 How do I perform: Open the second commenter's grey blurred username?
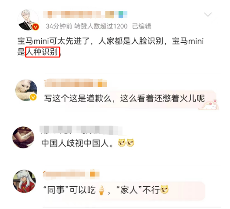tap(81, 130)
